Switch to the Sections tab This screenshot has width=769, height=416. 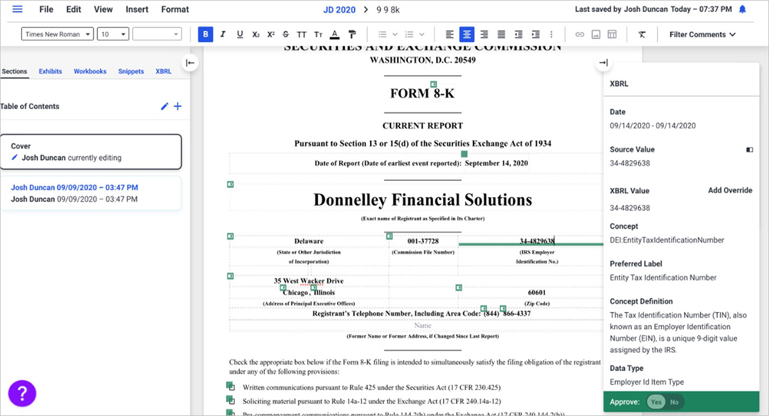(x=14, y=71)
